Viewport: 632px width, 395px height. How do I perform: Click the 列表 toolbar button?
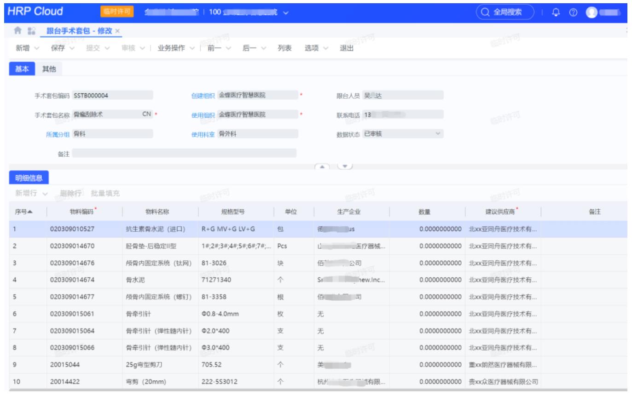284,49
